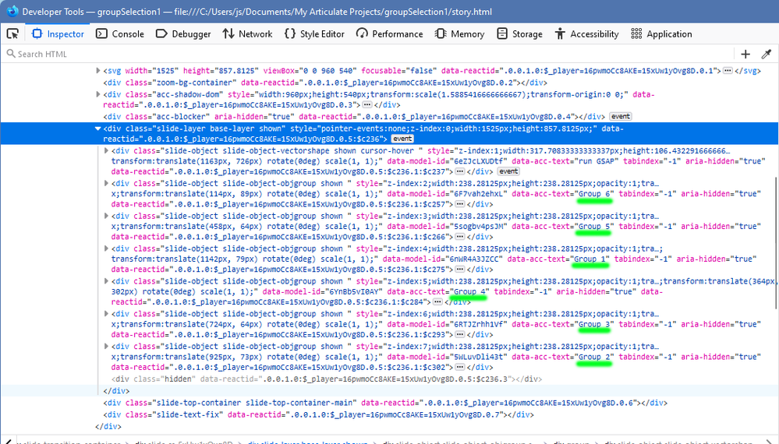Click ellipsis badge in Group 4 row
The width and height of the screenshot is (779, 444).
437,301
